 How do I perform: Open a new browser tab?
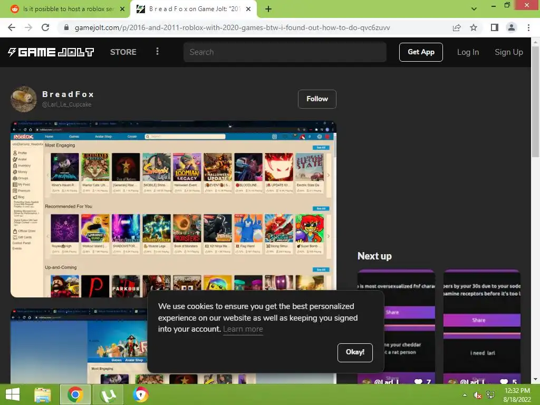tap(268, 9)
